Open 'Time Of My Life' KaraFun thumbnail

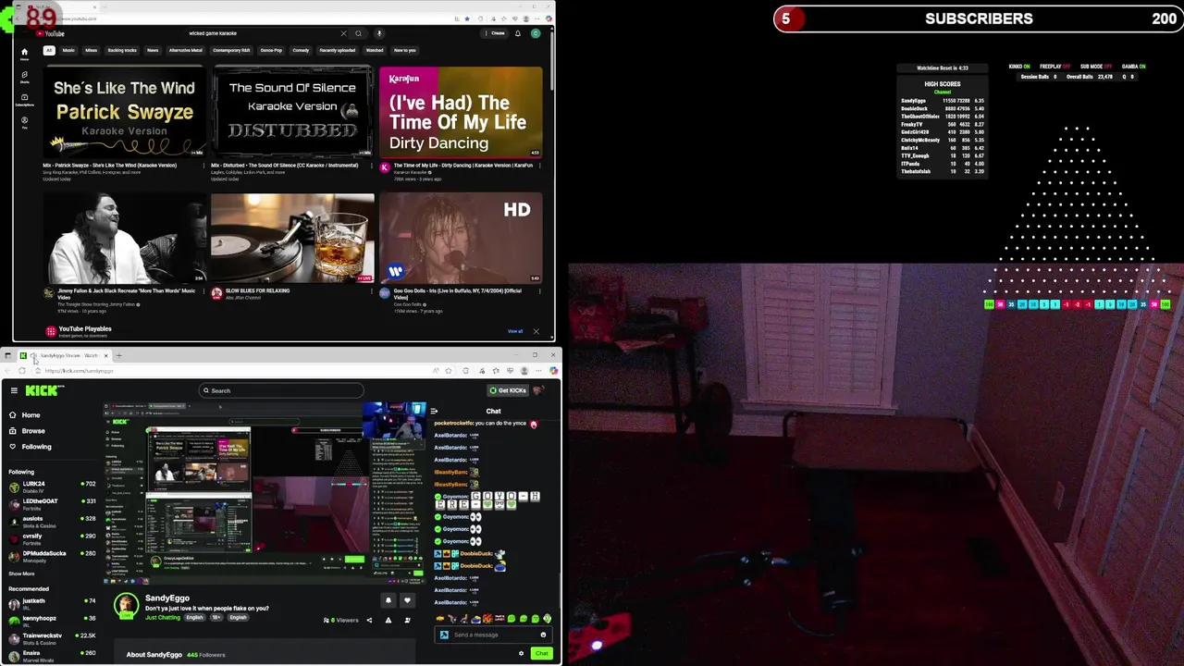(x=461, y=112)
